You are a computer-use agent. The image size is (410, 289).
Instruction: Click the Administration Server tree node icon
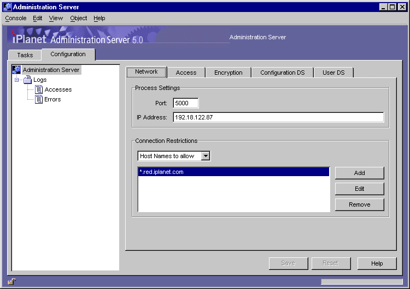(16, 70)
